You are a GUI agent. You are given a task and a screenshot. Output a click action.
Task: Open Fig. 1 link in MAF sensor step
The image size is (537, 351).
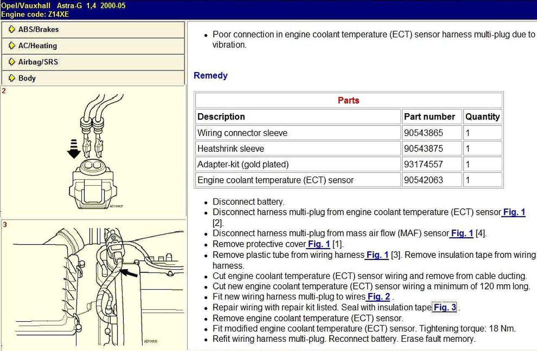pos(461,233)
